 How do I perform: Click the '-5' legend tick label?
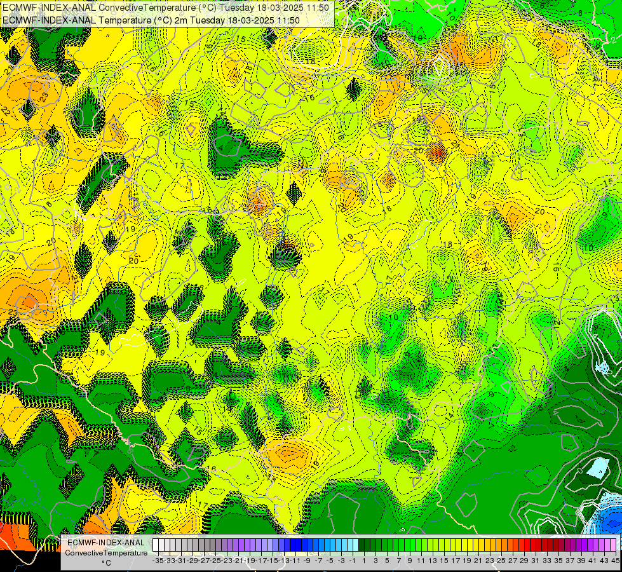click(330, 561)
